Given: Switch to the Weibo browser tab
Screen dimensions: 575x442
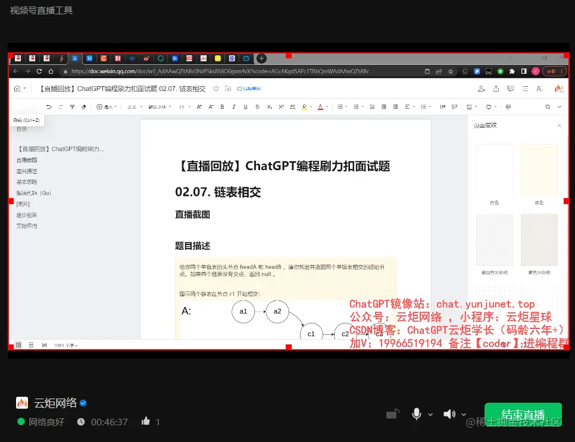Looking at the screenshot, I should pyautogui.click(x=146, y=58).
